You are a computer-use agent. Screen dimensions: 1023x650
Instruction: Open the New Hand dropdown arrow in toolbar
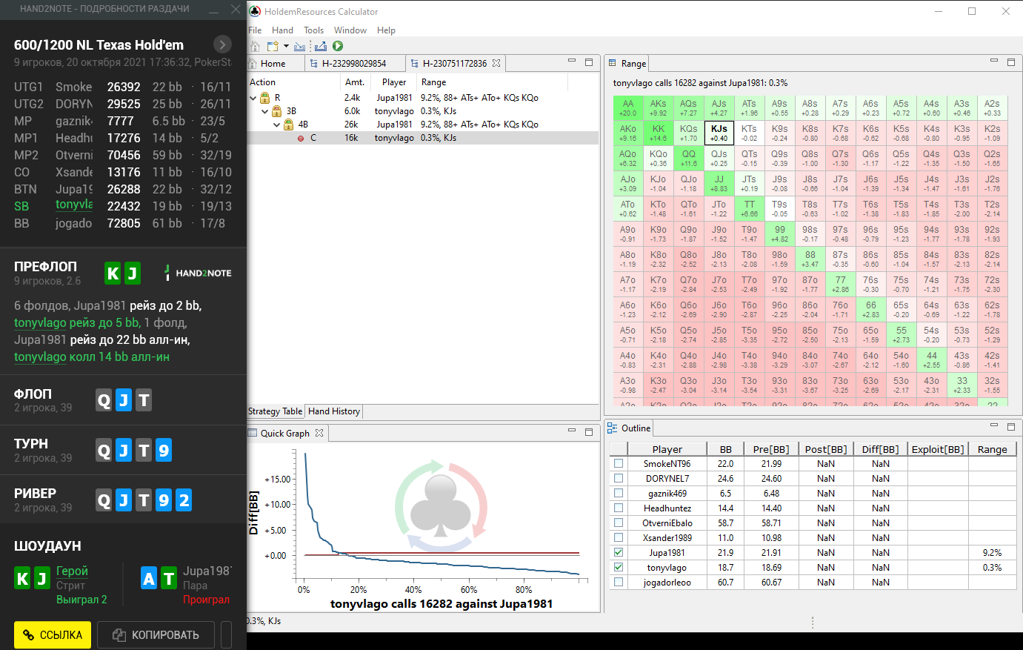tap(285, 47)
